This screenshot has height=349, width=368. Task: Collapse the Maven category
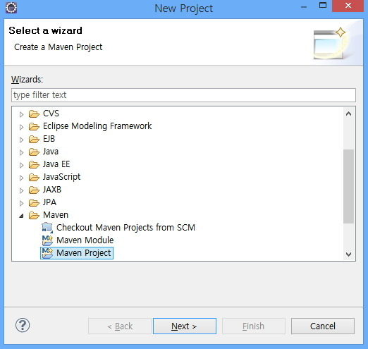pyautogui.click(x=21, y=216)
